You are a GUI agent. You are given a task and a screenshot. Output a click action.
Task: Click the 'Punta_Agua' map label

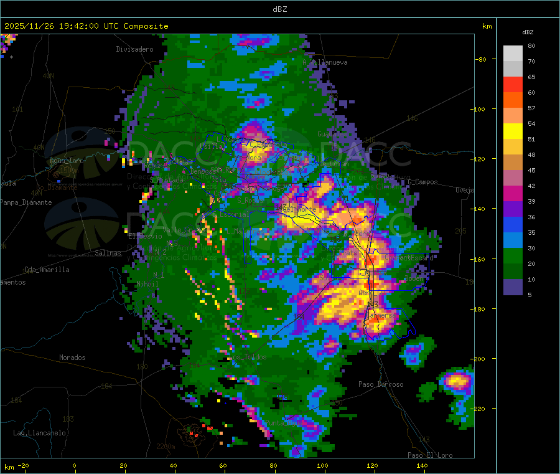(284, 424)
